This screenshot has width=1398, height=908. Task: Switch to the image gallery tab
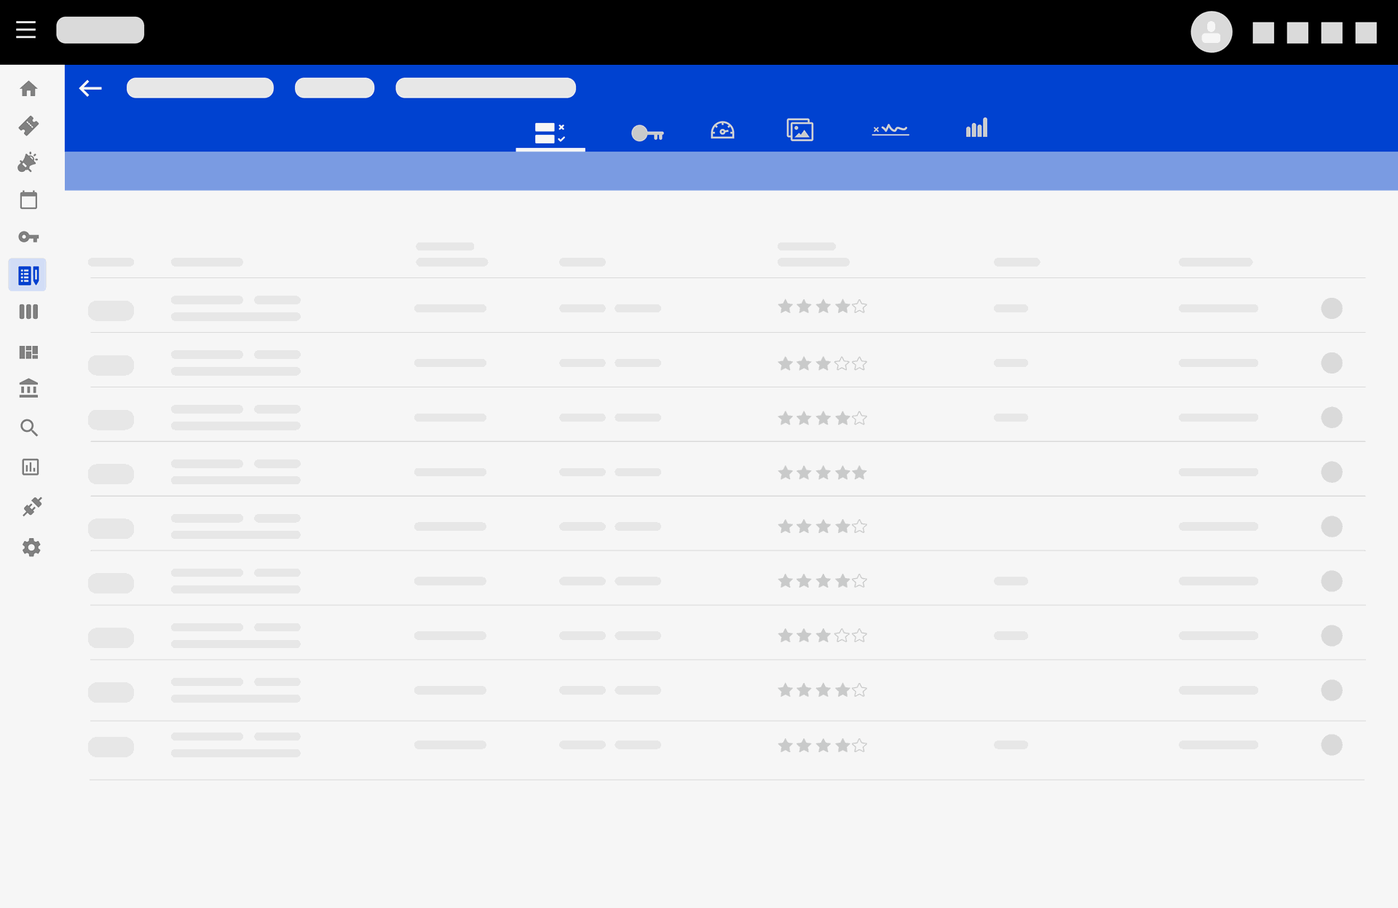coord(799,130)
